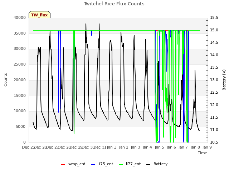Click the 11.5 battery axis tick label
The image size is (229, 171).
(214, 118)
